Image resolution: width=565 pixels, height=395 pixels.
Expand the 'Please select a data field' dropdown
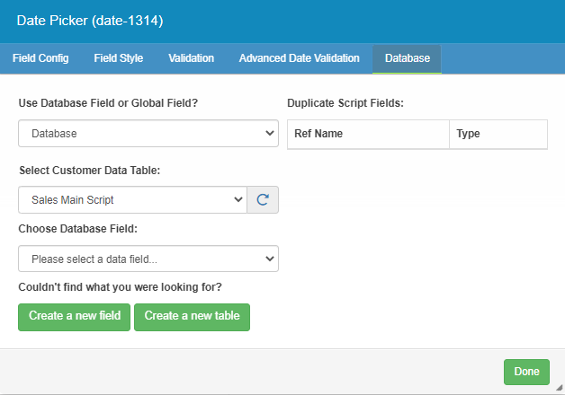coord(148,259)
